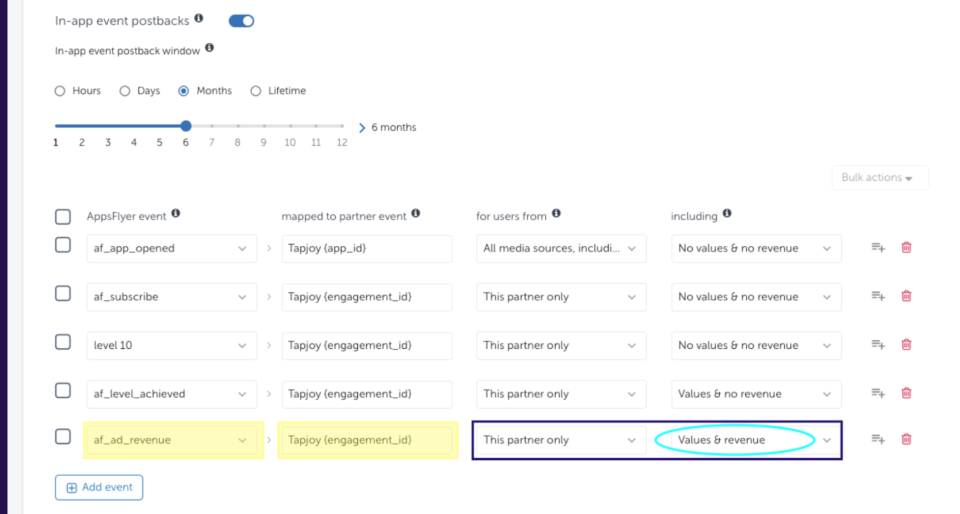Screen dimensions: 960x514
Task: Show info for in-app event postback window
Action: (x=209, y=48)
